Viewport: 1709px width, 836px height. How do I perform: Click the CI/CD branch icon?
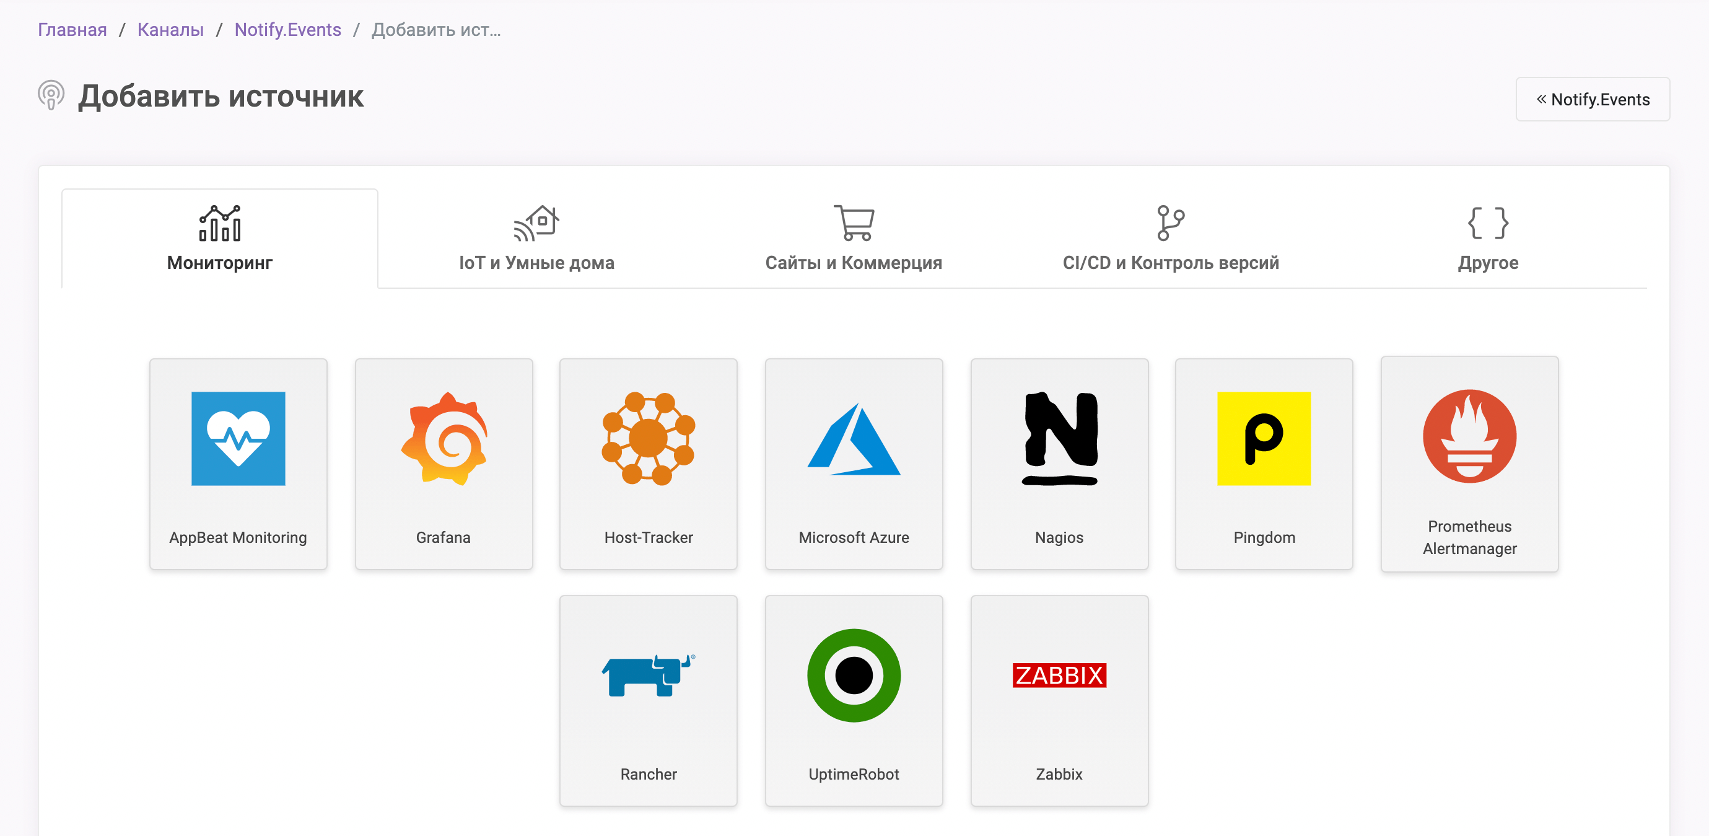1171,223
